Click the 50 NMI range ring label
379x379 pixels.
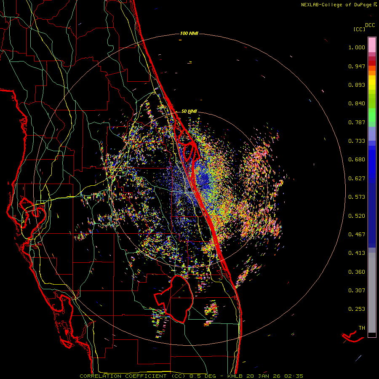189,112
